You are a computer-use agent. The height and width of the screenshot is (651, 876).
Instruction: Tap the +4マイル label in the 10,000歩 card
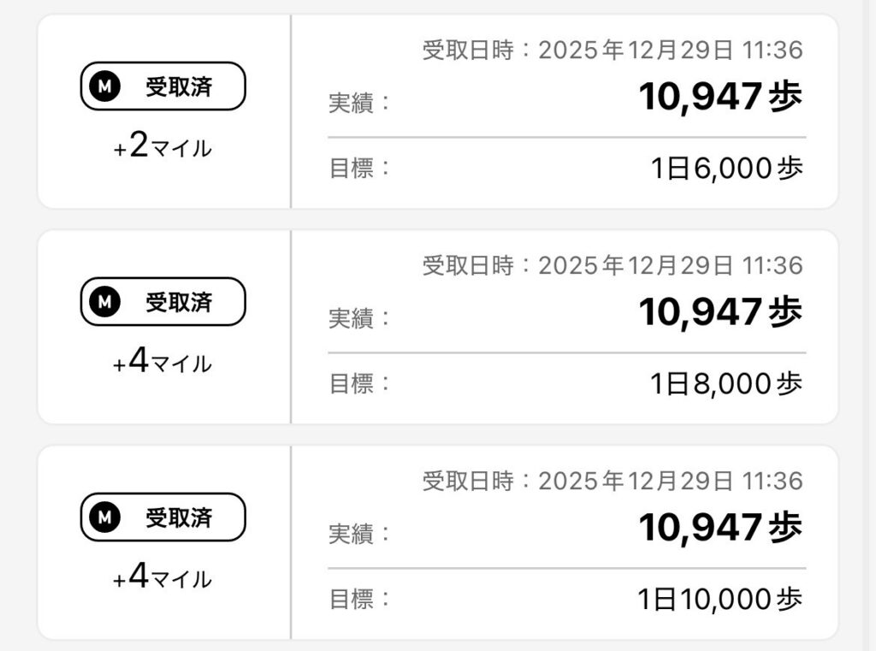(163, 578)
